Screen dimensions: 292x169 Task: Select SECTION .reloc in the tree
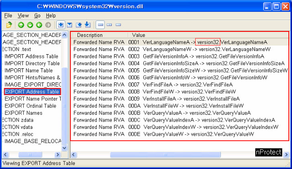[x=18, y=134]
